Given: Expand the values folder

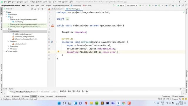Looking at the screenshot, I should click(9, 49).
